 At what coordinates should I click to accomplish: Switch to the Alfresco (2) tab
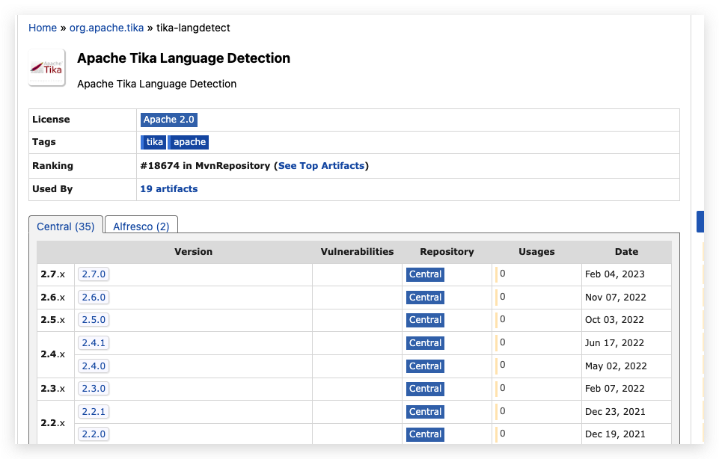[x=141, y=227]
